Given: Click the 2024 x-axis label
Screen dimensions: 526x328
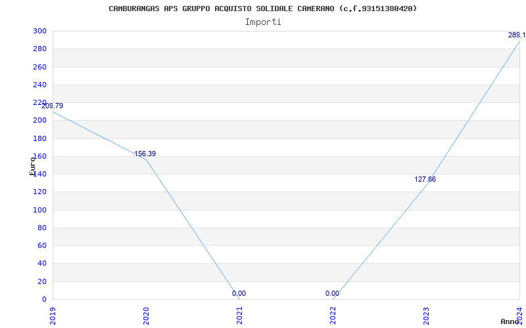Looking at the screenshot, I should (x=519, y=315).
